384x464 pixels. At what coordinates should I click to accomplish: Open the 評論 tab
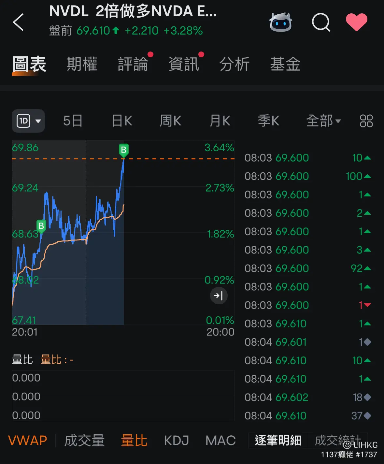pos(133,64)
